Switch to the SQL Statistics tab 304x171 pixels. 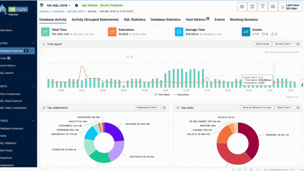[x=135, y=19]
